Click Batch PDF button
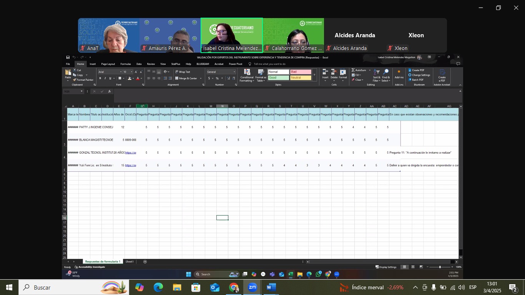525x295 pixels. tap(416, 80)
